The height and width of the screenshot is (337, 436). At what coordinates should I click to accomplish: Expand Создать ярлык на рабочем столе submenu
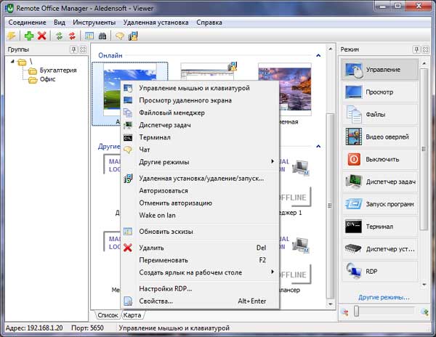200,272
